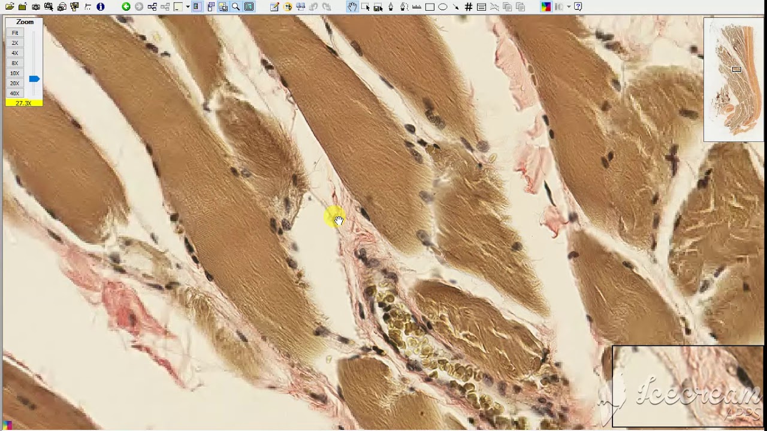Select the pen annotation tool
Image resolution: width=767 pixels, height=431 pixels.
pos(391,7)
